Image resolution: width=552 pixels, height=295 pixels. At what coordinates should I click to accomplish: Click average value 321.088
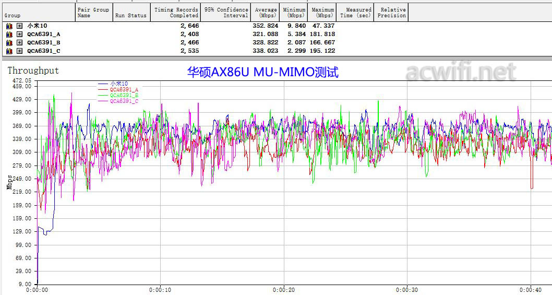266,34
